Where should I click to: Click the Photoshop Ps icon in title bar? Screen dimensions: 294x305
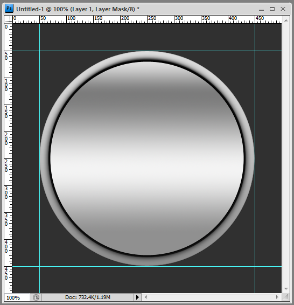pyautogui.click(x=9, y=9)
